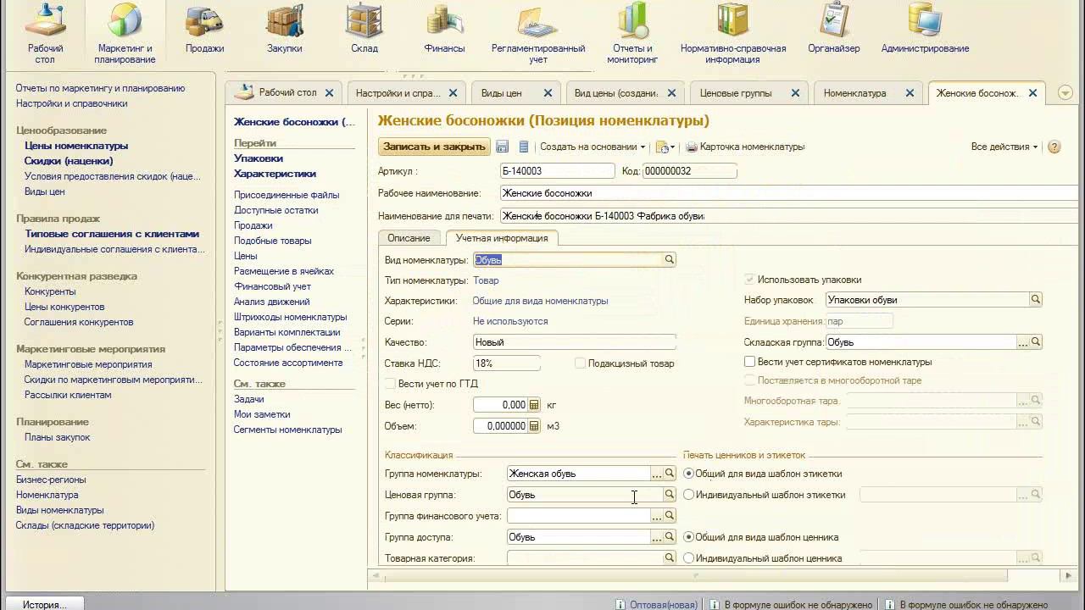Image resolution: width=1085 pixels, height=610 pixels.
Task: Open the Карточка номенклатуры report
Action: coord(745,147)
